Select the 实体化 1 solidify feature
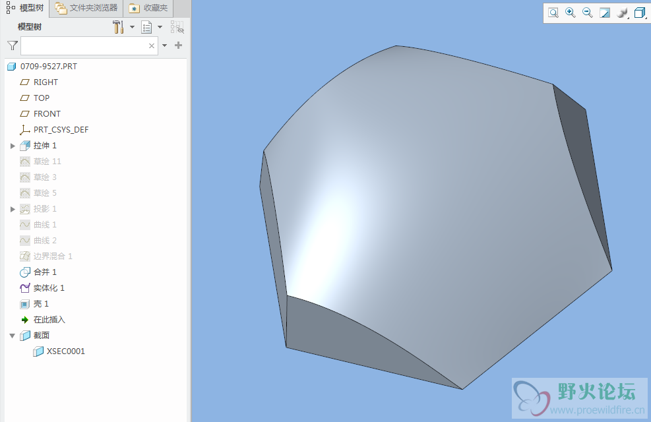 tap(49, 288)
